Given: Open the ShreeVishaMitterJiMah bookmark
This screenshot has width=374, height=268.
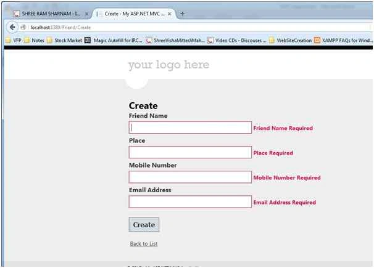Looking at the screenshot, I should [x=175, y=41].
